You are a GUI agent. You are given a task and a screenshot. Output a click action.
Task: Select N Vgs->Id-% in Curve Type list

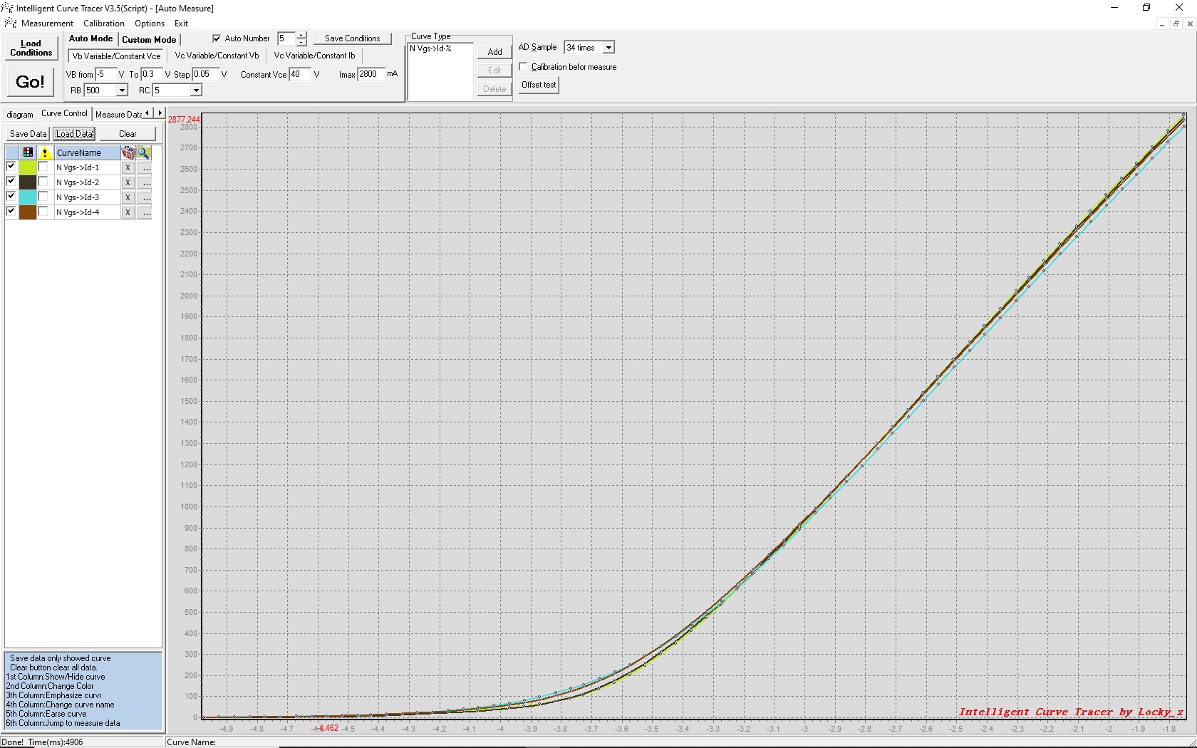(x=431, y=48)
